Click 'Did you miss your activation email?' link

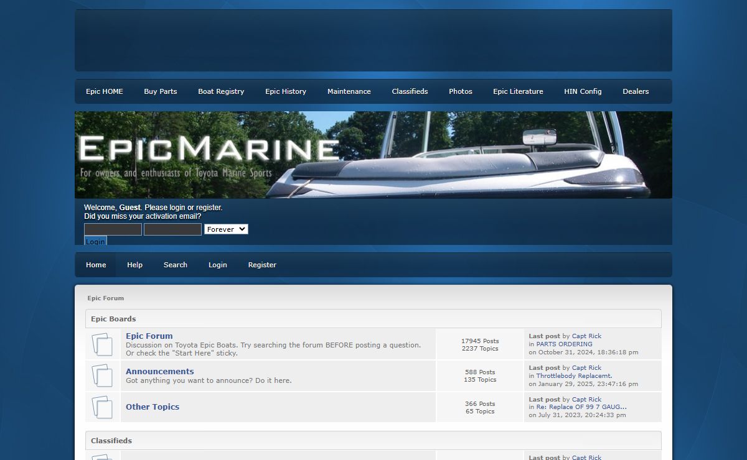(x=143, y=216)
